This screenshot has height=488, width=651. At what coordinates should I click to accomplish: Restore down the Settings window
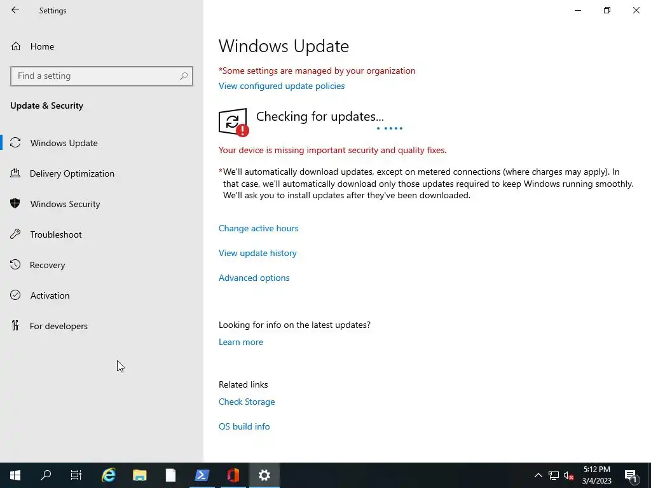click(x=607, y=10)
